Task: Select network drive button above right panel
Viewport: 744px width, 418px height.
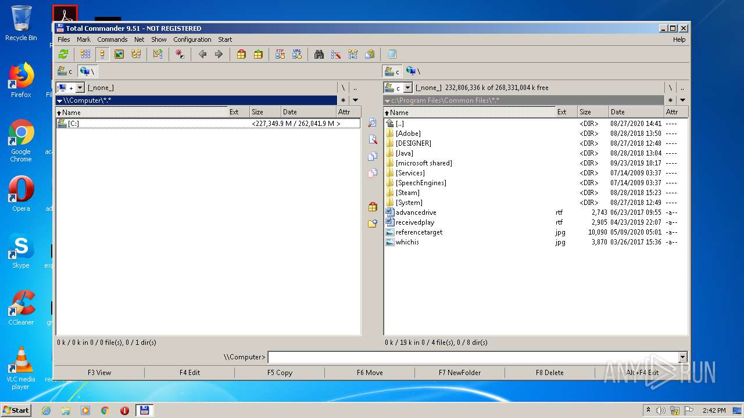Action: pos(413,71)
